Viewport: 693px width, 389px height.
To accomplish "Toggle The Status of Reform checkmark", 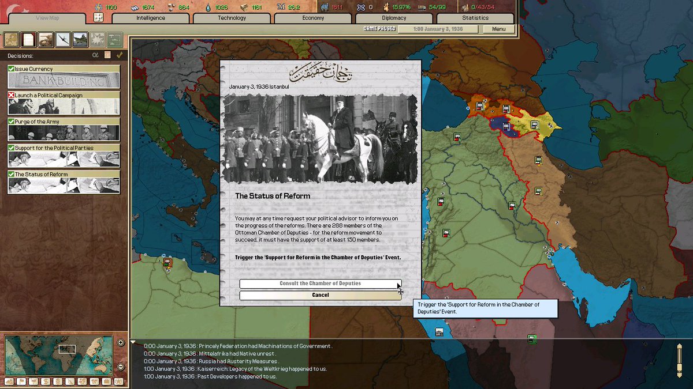I will click(12, 174).
